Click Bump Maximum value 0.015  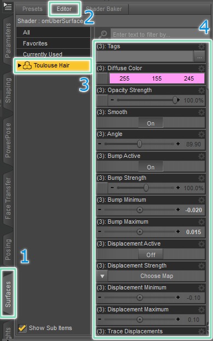click(x=193, y=232)
